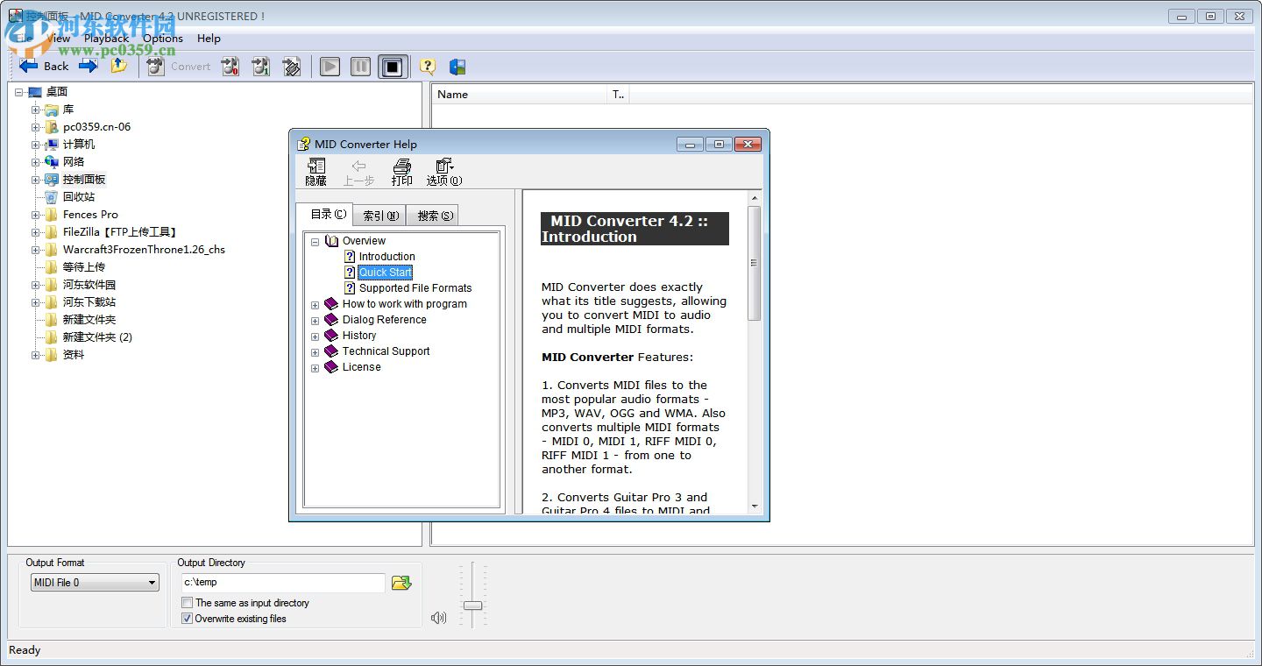Start playback with the Play button
The height and width of the screenshot is (666, 1262).
[x=330, y=67]
